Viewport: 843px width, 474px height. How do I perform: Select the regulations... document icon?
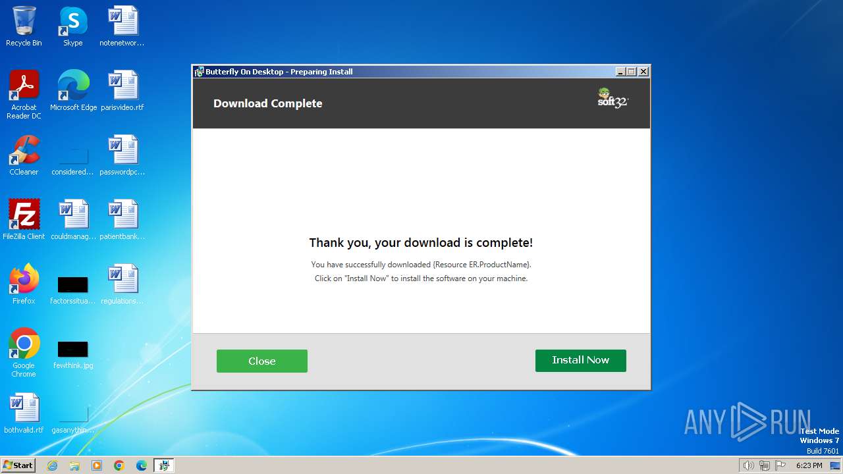(x=122, y=285)
